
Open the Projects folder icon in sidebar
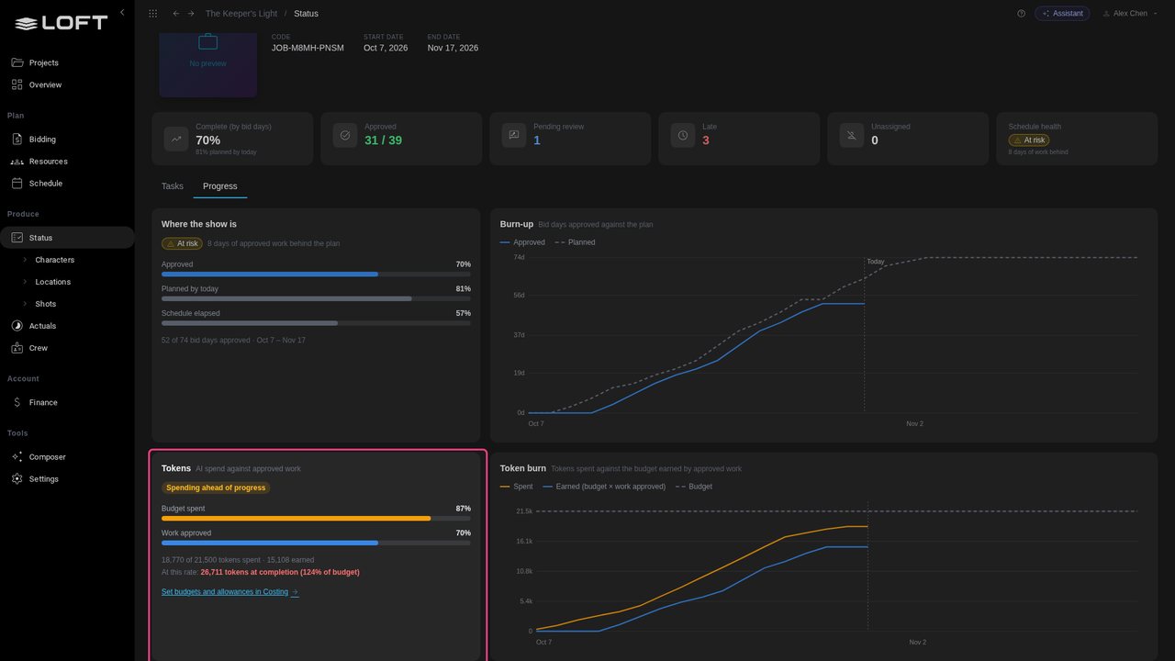17,62
